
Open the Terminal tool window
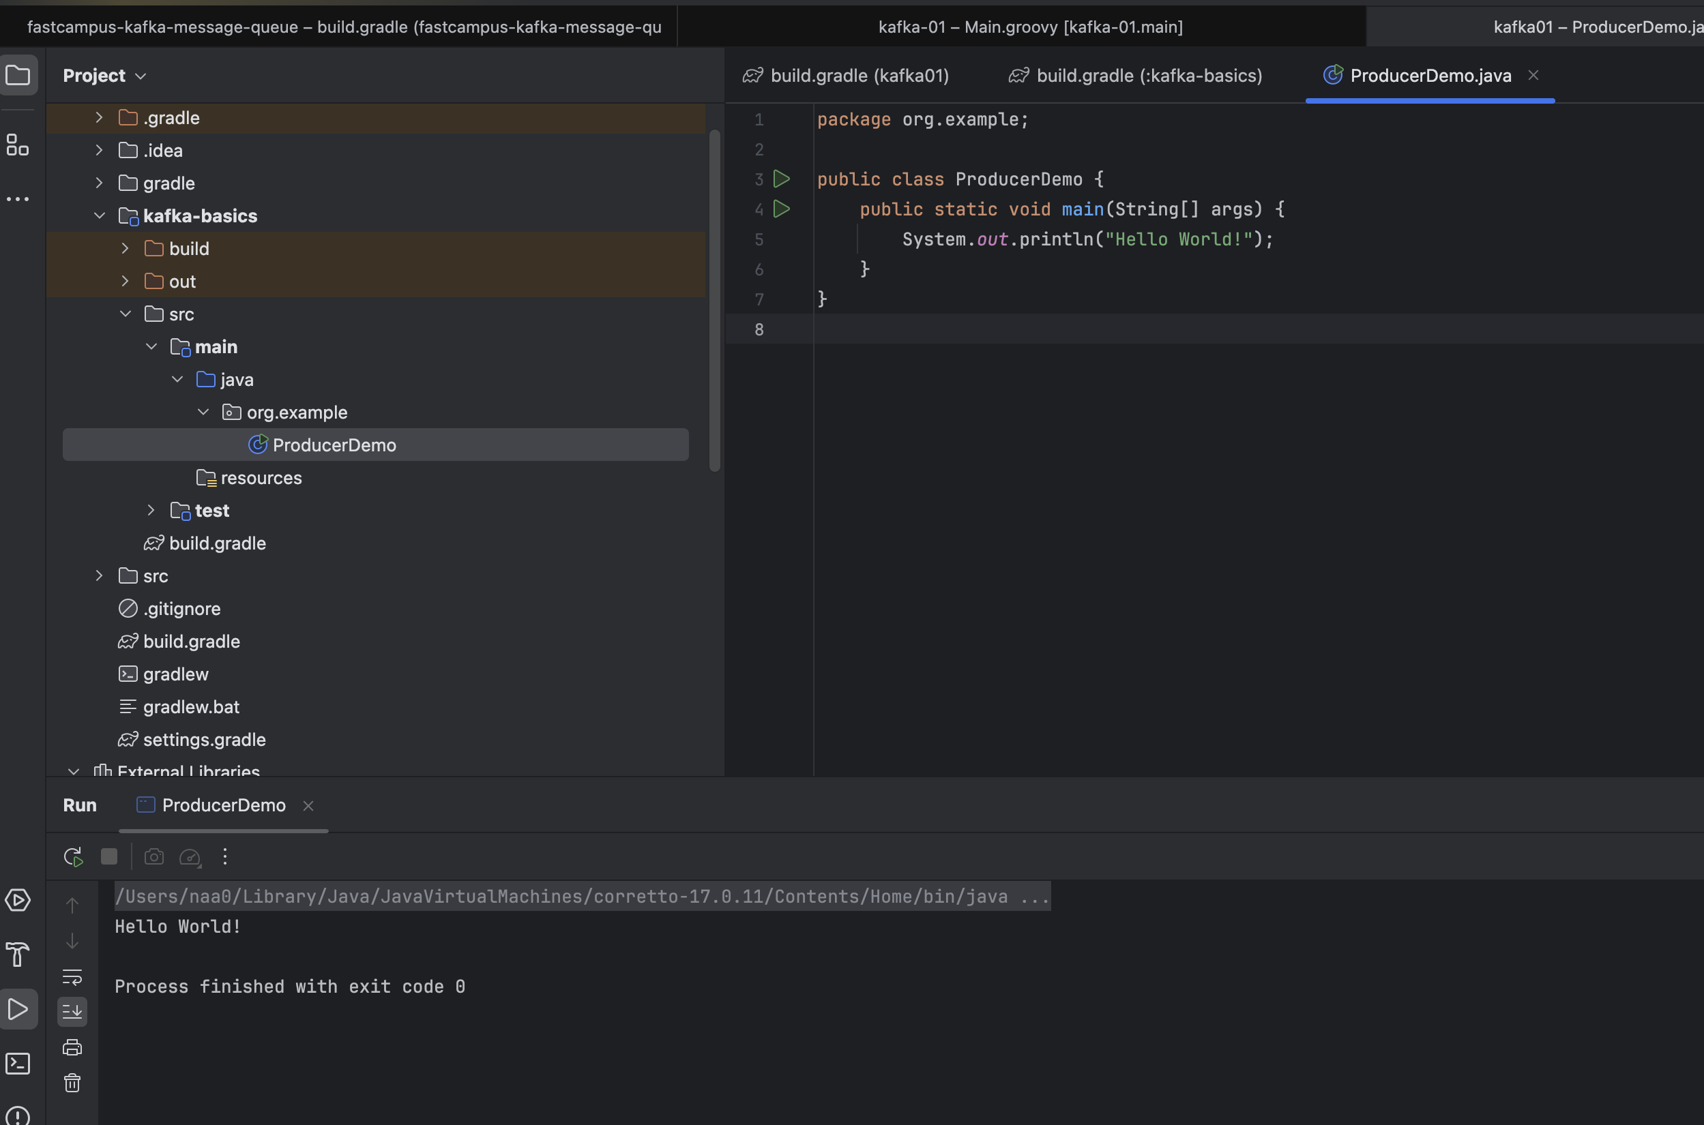point(17,1064)
